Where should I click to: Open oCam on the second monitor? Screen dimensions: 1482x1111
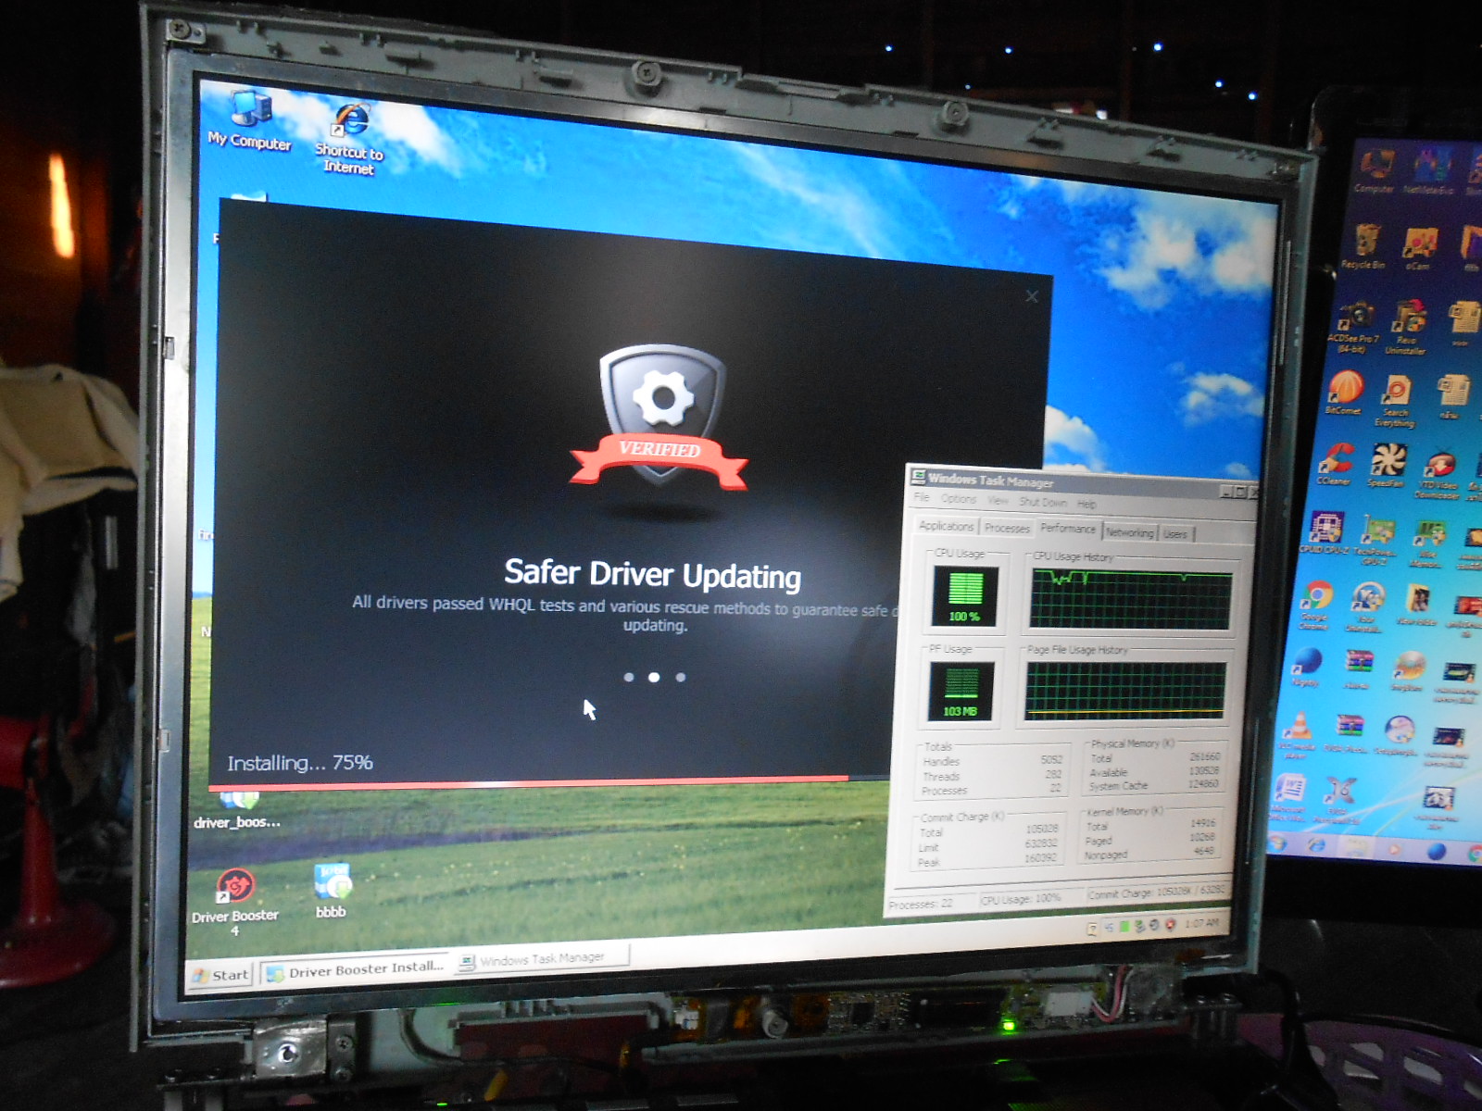1418,249
